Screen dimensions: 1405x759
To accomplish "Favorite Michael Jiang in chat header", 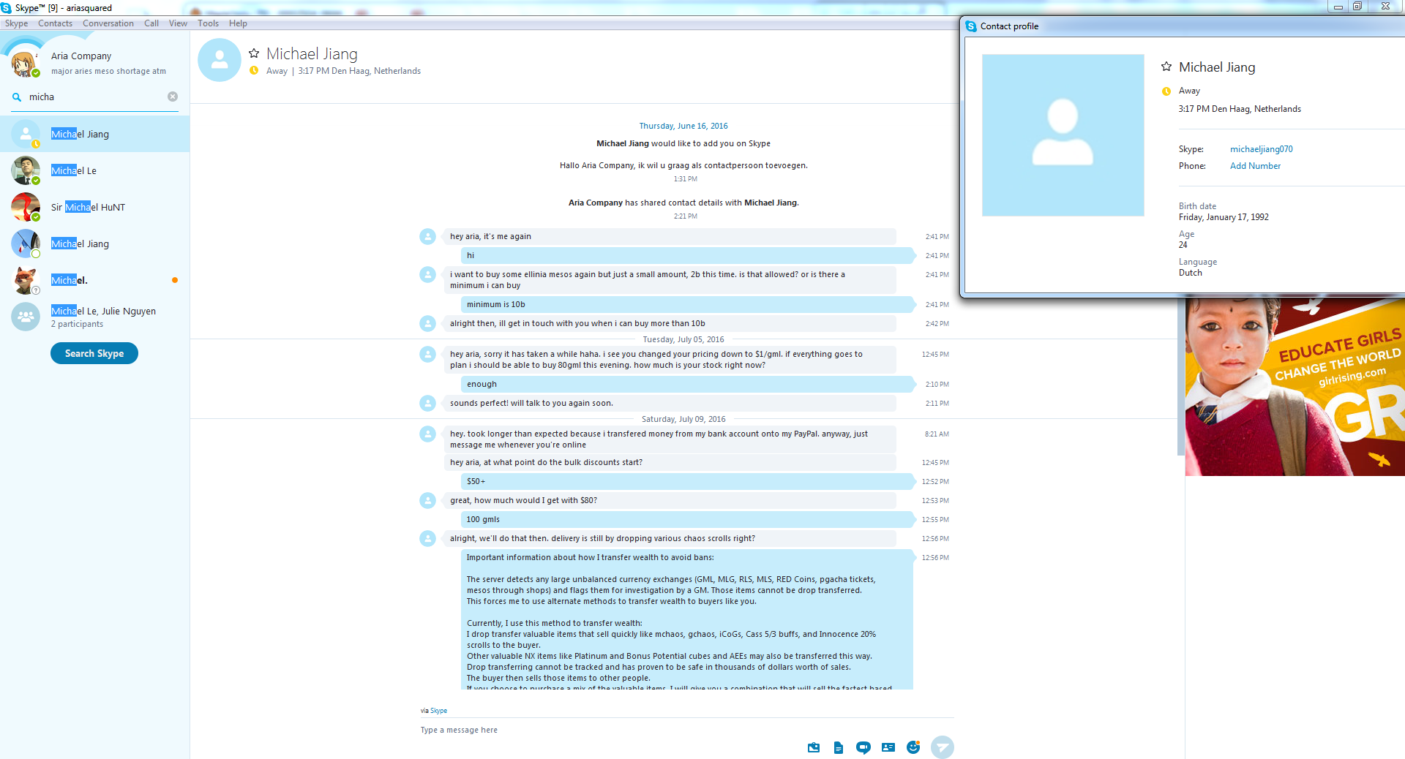I will [x=254, y=53].
